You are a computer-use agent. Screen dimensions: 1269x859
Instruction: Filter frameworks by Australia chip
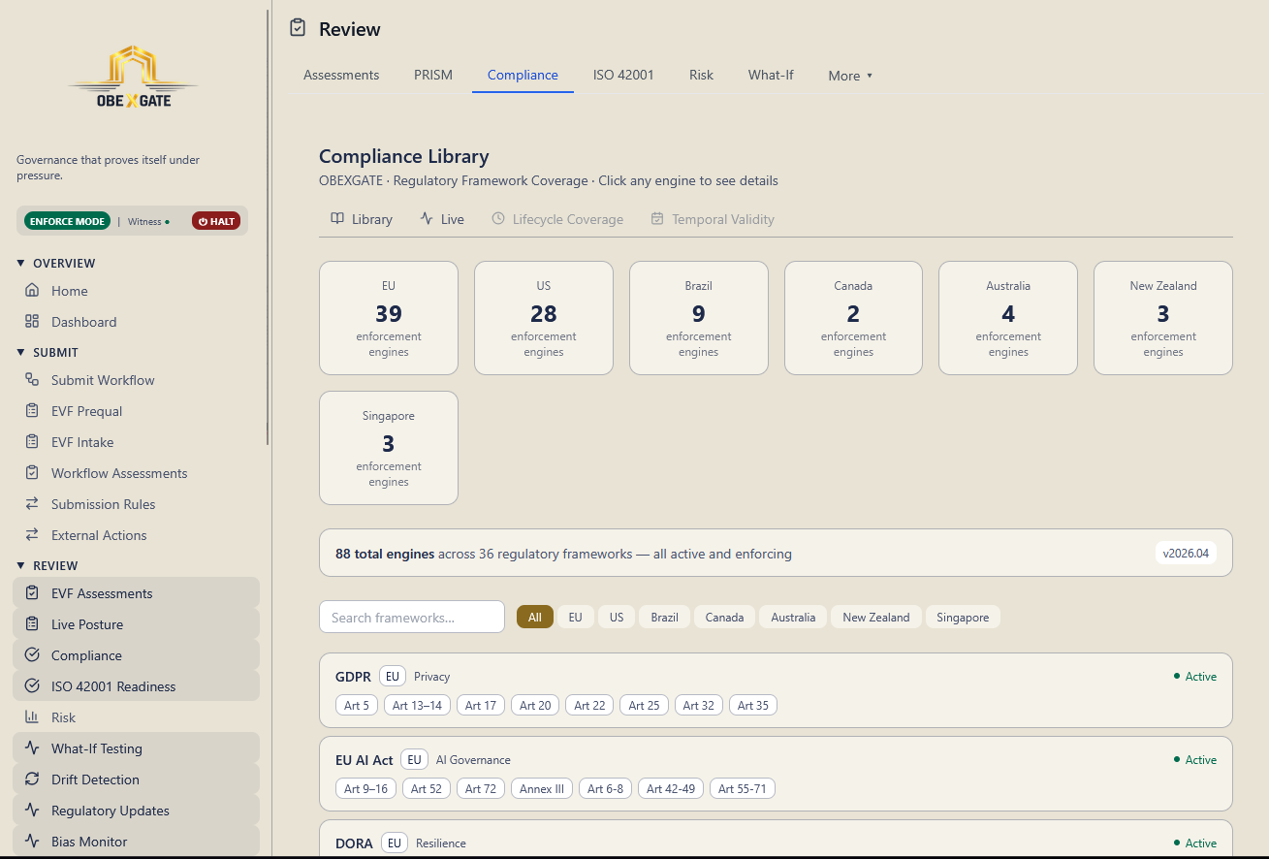click(793, 618)
